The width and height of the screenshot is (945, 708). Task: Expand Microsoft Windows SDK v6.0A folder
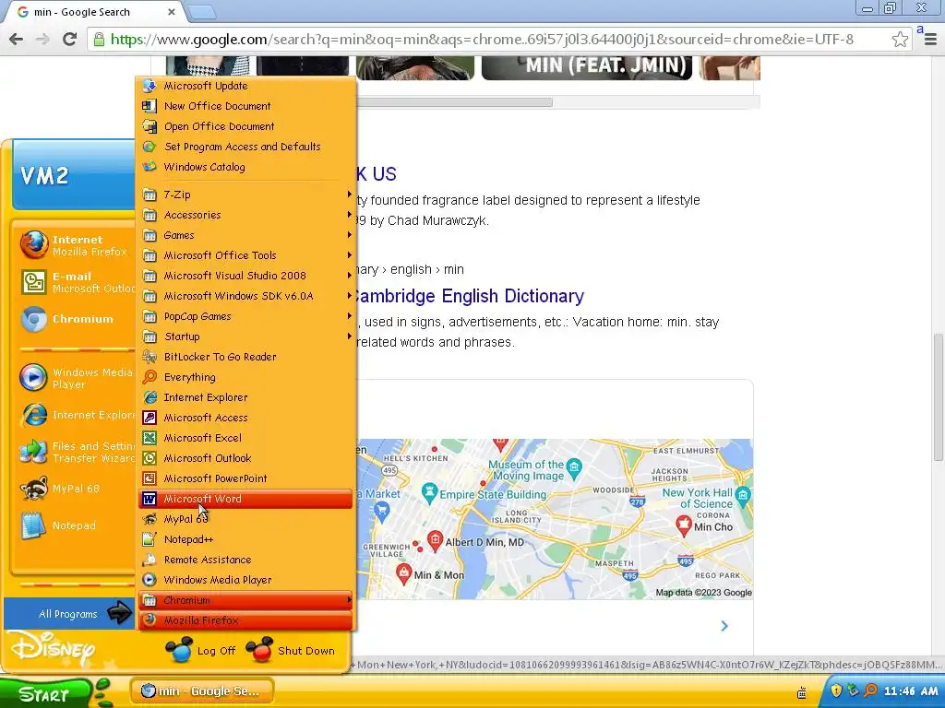click(x=245, y=296)
